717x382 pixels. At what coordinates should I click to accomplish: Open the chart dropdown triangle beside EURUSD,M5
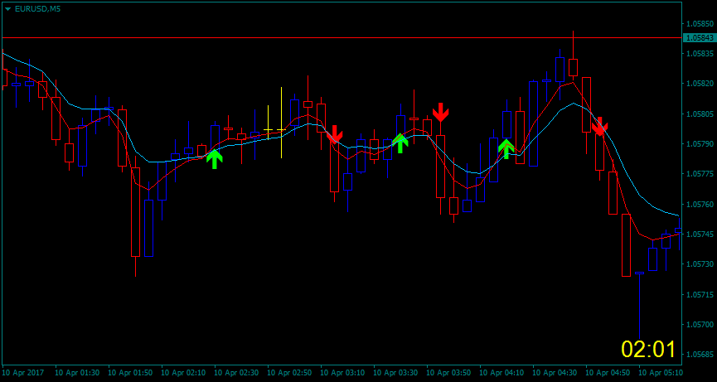(x=7, y=8)
